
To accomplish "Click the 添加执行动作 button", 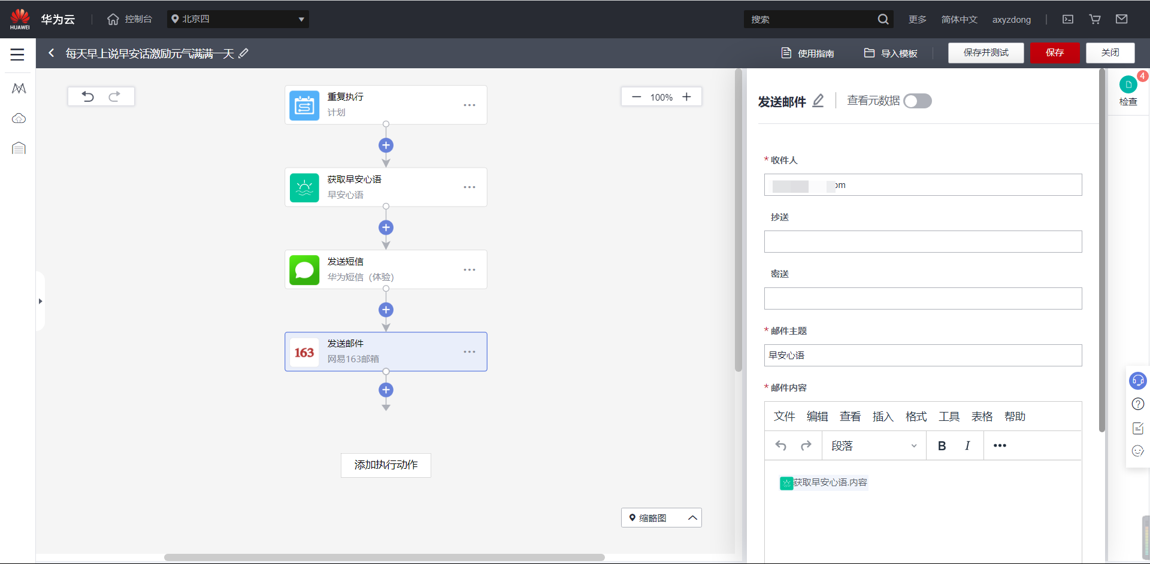I will (x=386, y=465).
